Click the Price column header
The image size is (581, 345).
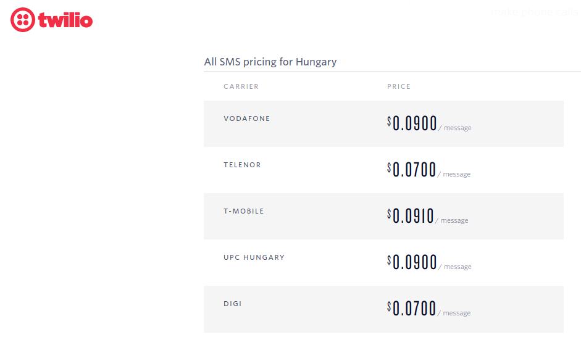click(399, 86)
